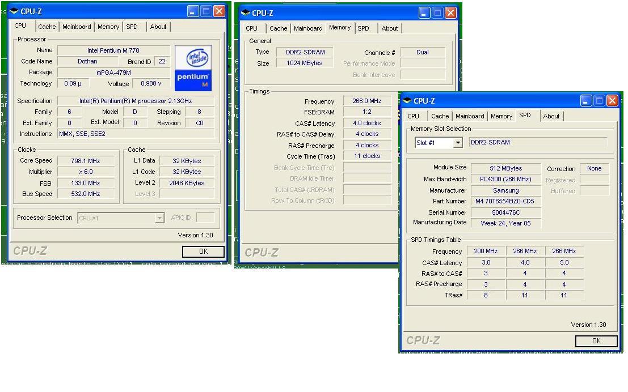Open the Slot #1 memory slot dropdown

coord(457,143)
